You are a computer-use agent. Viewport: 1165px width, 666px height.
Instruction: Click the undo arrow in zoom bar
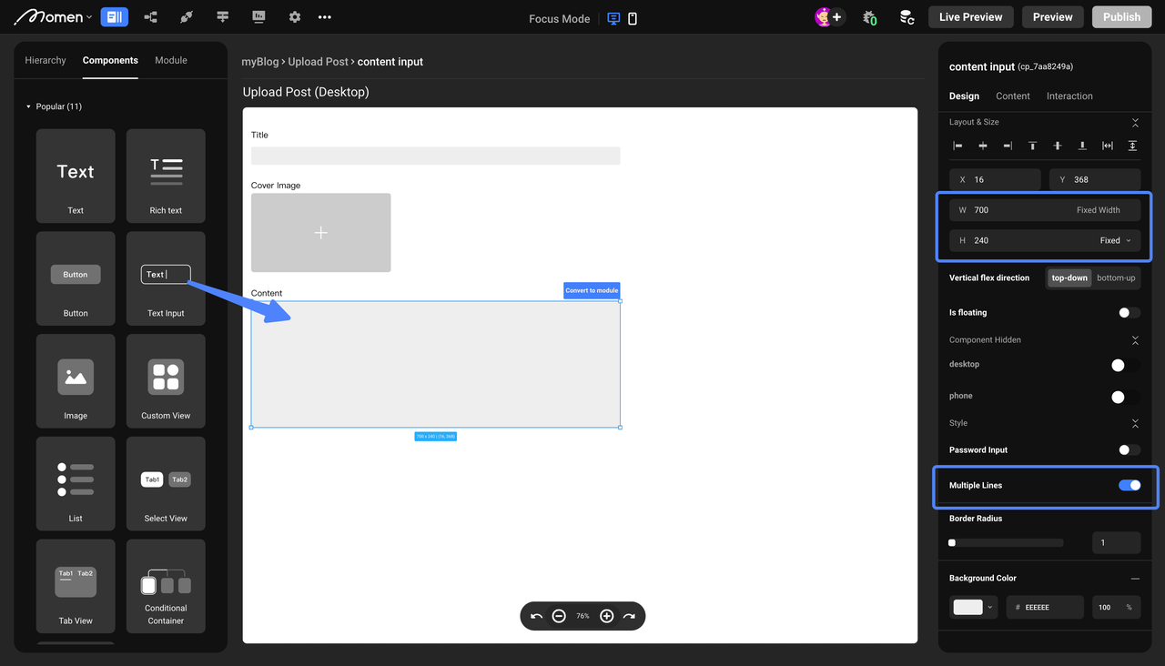click(536, 616)
